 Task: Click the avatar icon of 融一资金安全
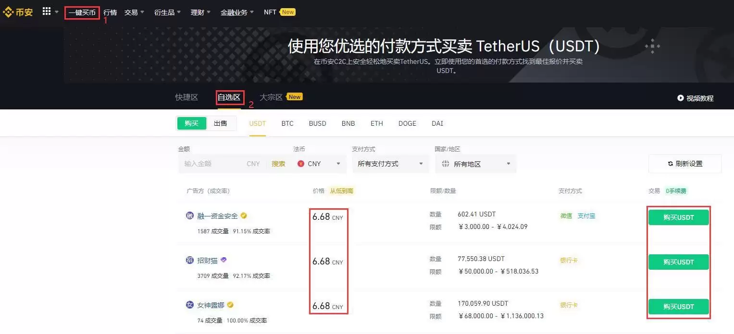coord(190,216)
